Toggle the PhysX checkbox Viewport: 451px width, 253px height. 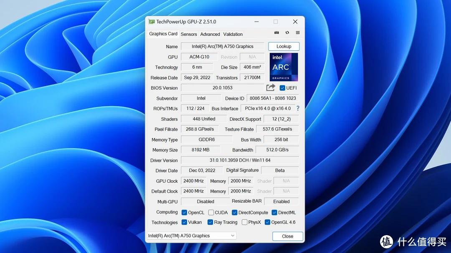[244, 222]
